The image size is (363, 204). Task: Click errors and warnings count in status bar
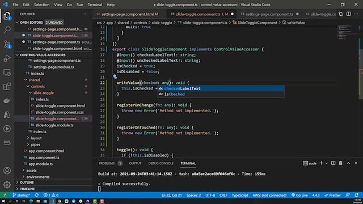point(51,195)
